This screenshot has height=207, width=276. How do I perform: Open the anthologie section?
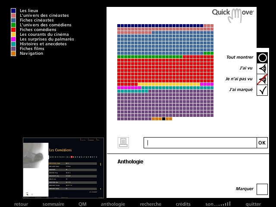113,204
